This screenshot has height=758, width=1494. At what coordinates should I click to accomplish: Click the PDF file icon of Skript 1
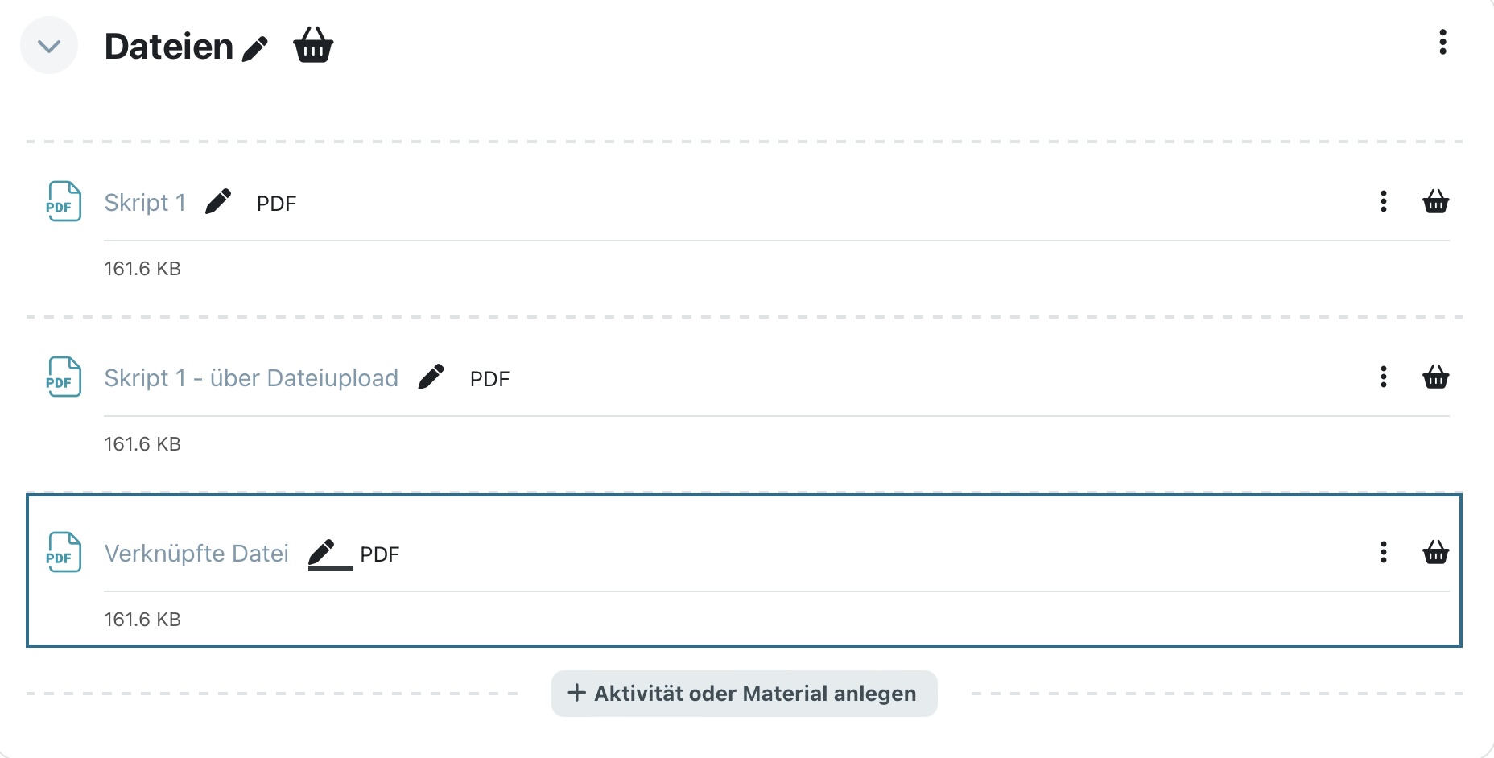pos(64,201)
